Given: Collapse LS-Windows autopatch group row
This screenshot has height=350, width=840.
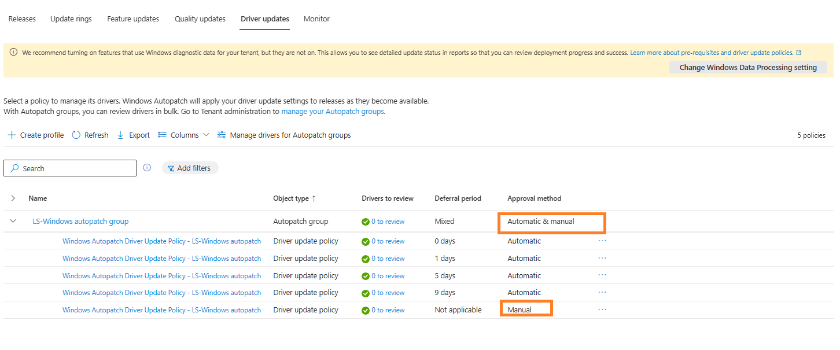Looking at the screenshot, I should click(13, 221).
